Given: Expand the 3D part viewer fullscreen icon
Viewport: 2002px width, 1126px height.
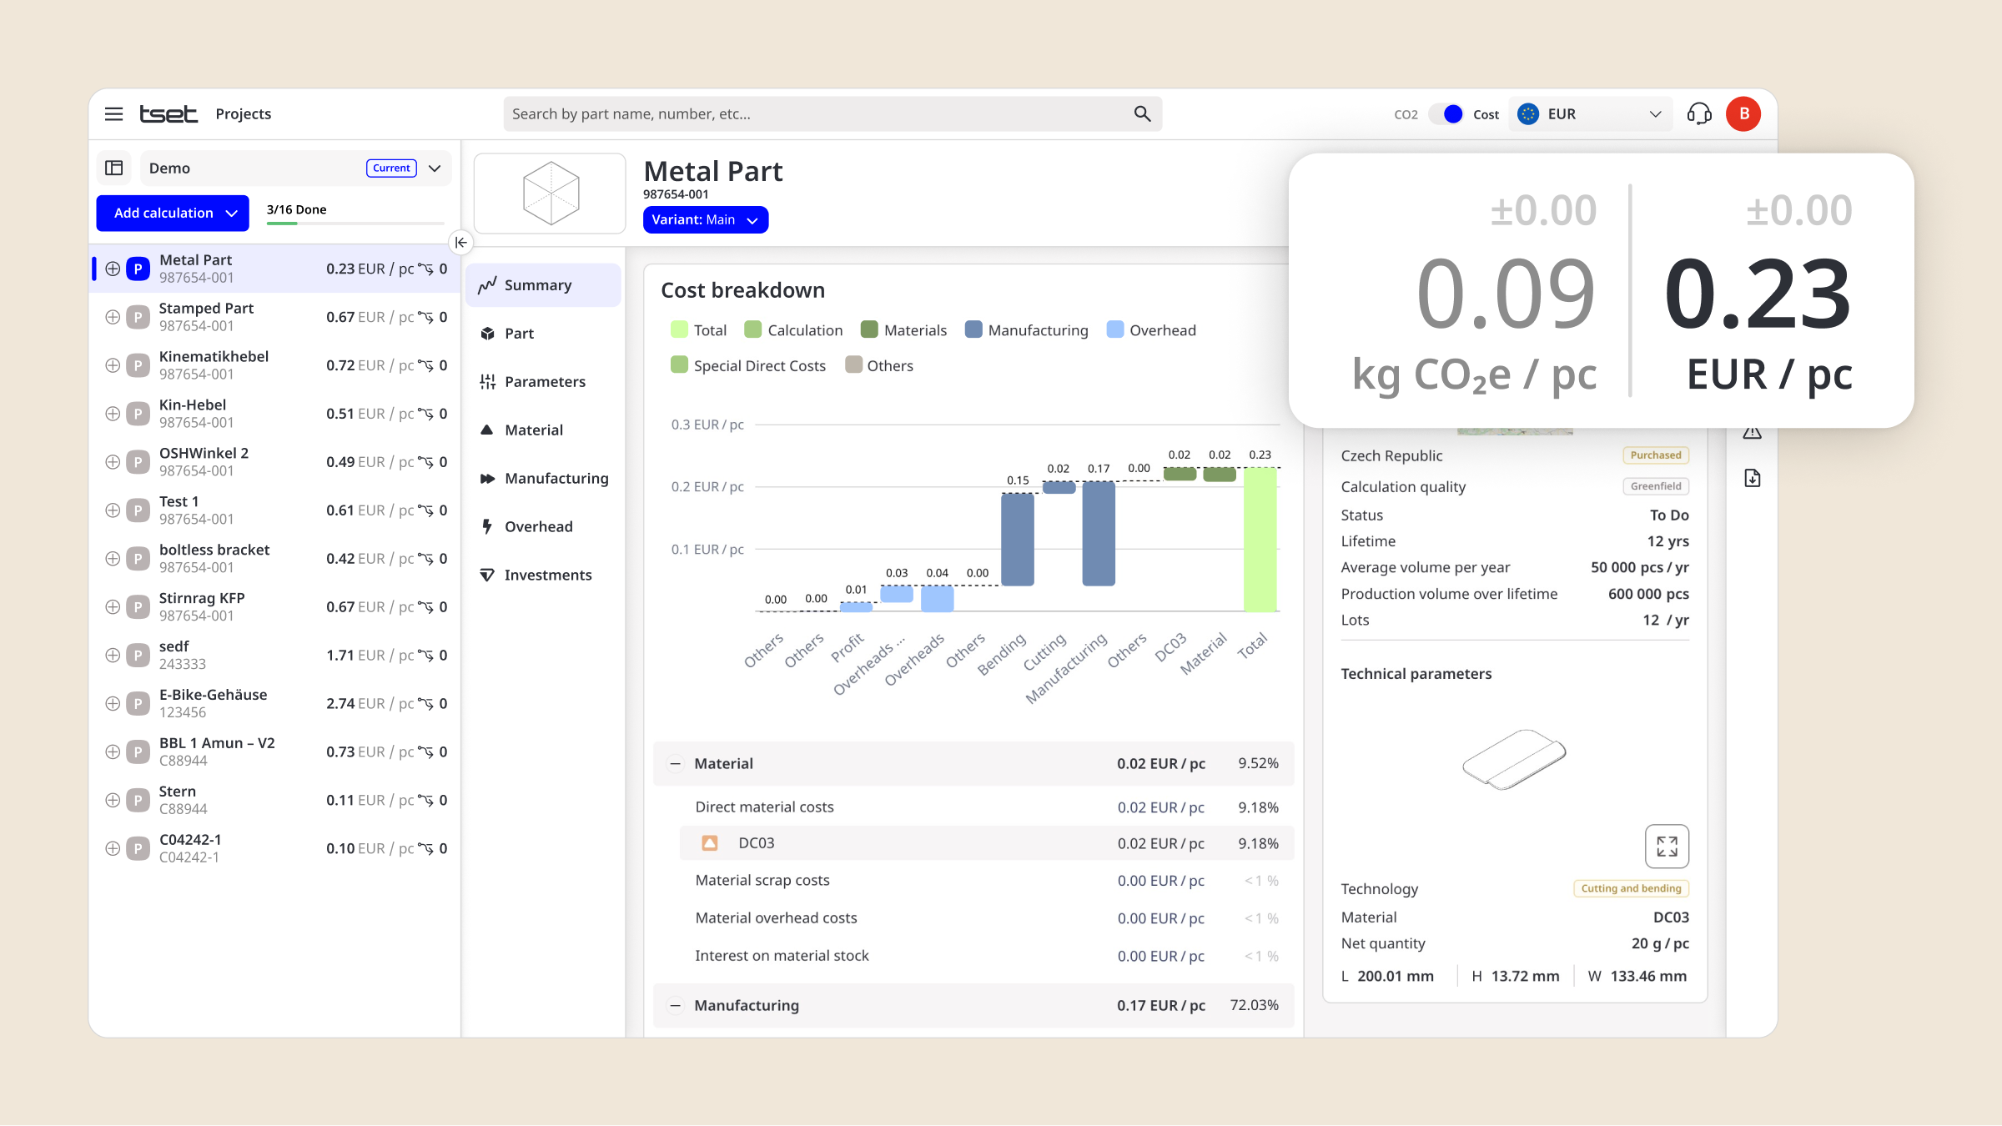Looking at the screenshot, I should (x=1667, y=846).
